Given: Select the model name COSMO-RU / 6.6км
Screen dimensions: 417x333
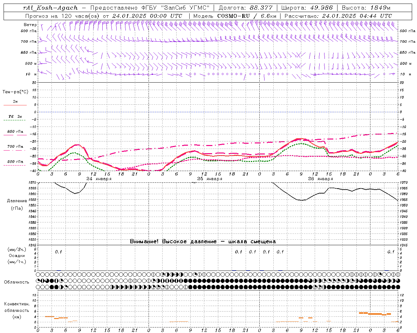Looking at the screenshot, I should coord(247,16).
